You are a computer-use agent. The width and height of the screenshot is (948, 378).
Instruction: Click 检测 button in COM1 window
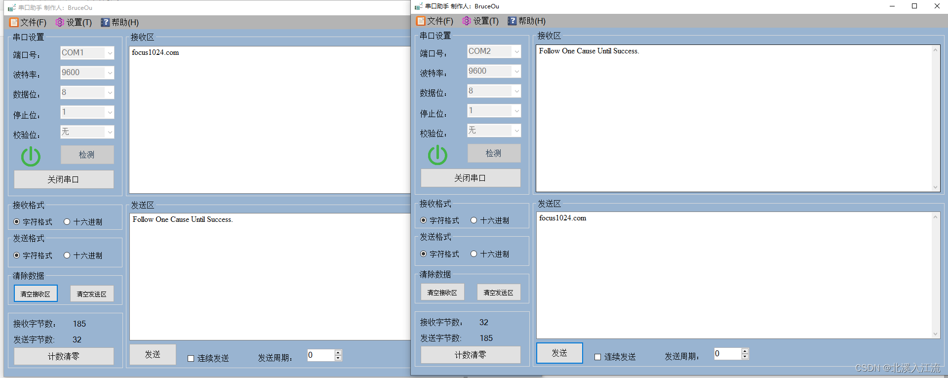[x=87, y=155]
